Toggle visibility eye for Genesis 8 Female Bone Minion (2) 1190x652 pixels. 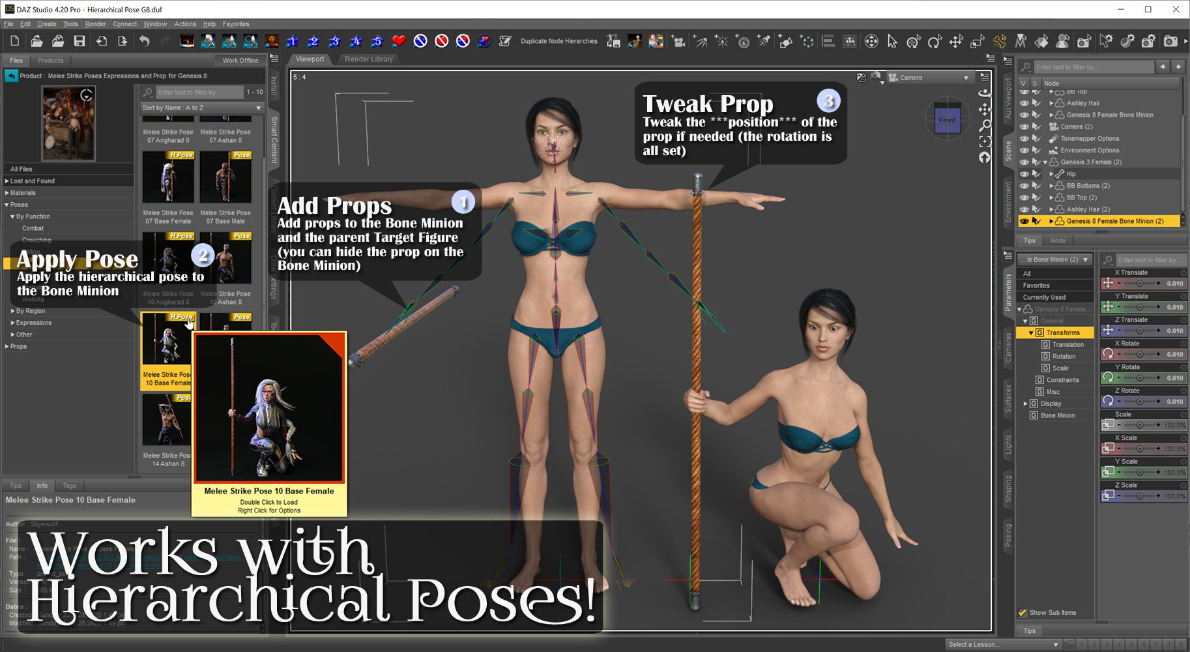click(x=1024, y=221)
